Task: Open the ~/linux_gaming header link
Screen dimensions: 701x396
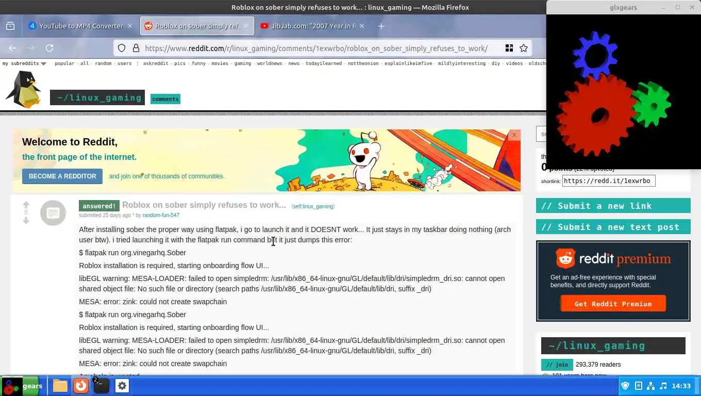Action: click(97, 97)
